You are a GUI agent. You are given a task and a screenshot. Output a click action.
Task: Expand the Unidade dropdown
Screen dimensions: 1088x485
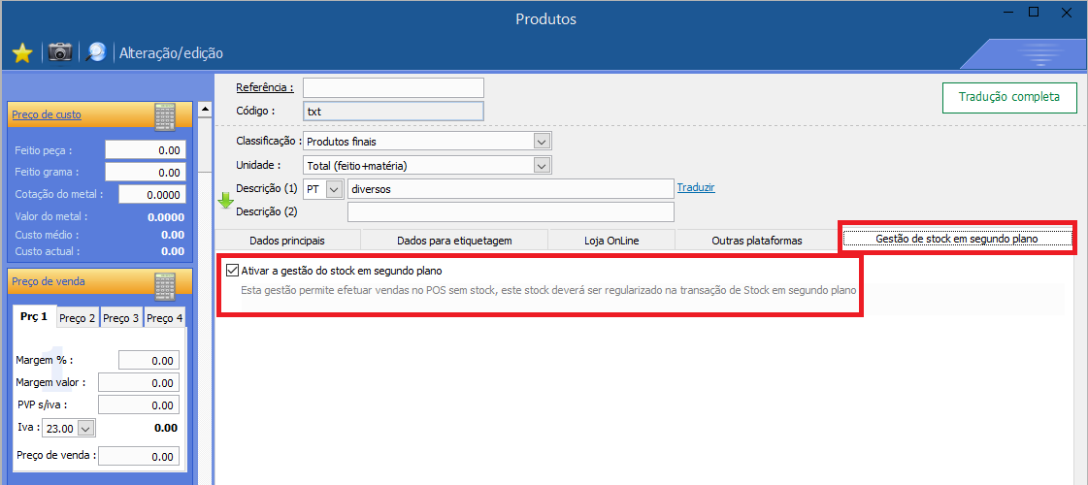tap(542, 165)
